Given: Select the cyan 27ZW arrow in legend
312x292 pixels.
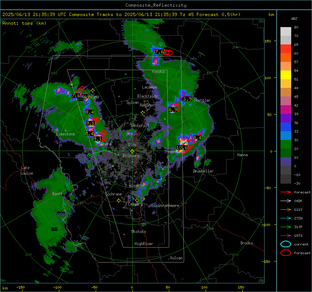Looking at the screenshot, I should [x=286, y=218].
